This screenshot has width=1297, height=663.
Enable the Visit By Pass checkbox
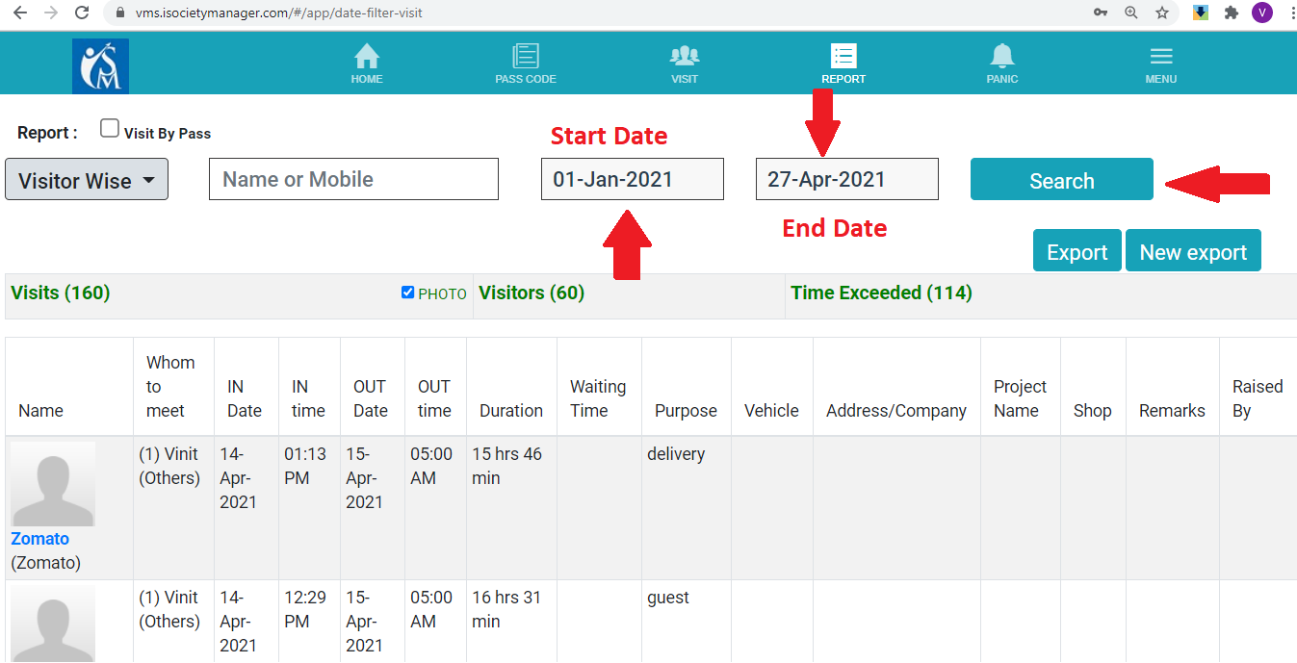click(110, 129)
